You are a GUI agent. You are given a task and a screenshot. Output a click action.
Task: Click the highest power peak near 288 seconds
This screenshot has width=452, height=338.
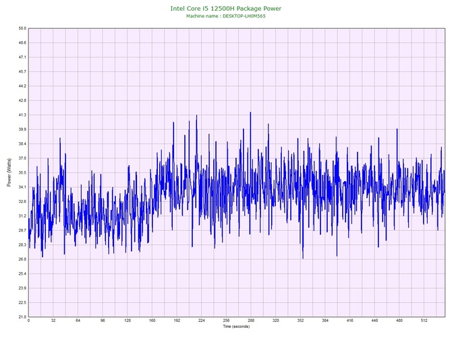250,112
